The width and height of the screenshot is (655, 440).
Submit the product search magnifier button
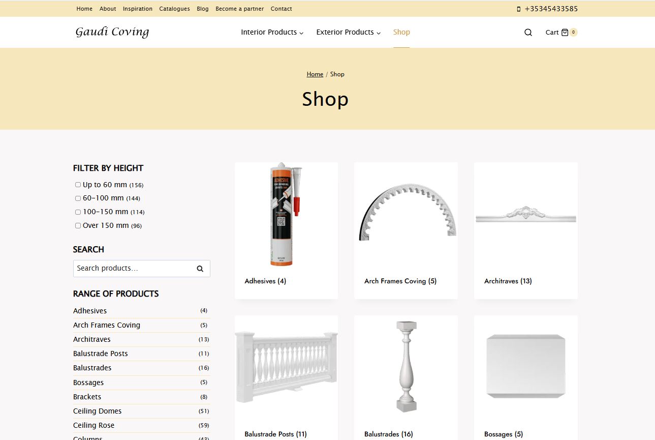pyautogui.click(x=200, y=269)
